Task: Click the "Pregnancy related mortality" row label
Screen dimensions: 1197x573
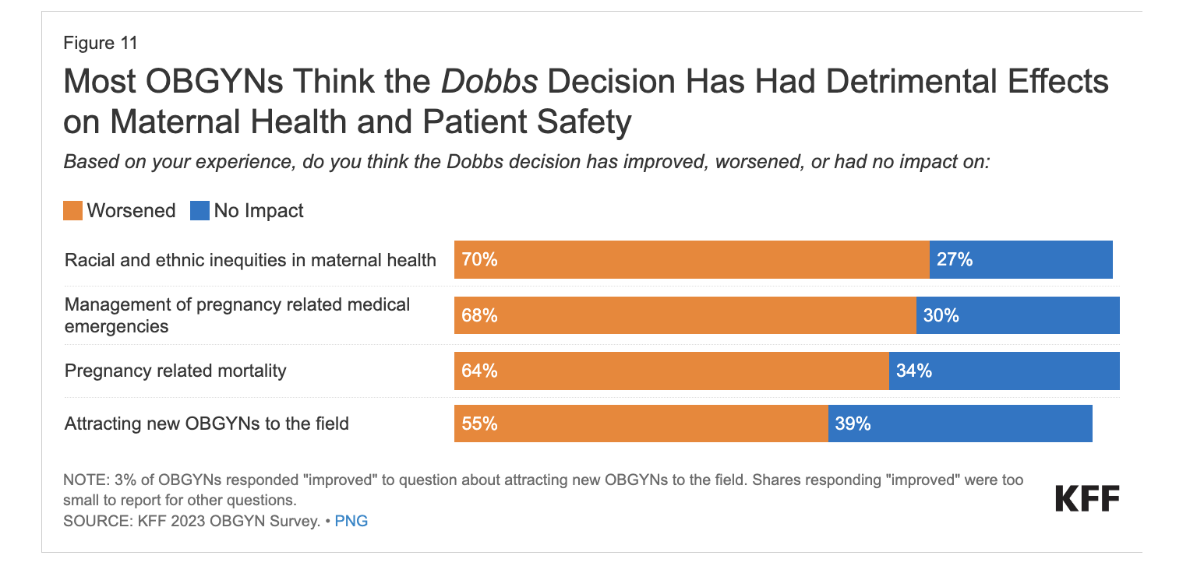Action: click(x=175, y=371)
